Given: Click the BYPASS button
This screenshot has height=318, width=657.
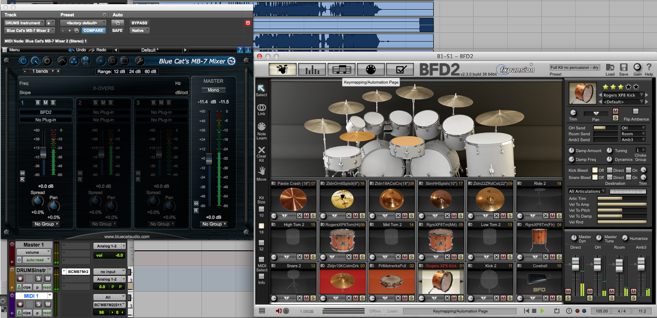Looking at the screenshot, I should coord(139,23).
